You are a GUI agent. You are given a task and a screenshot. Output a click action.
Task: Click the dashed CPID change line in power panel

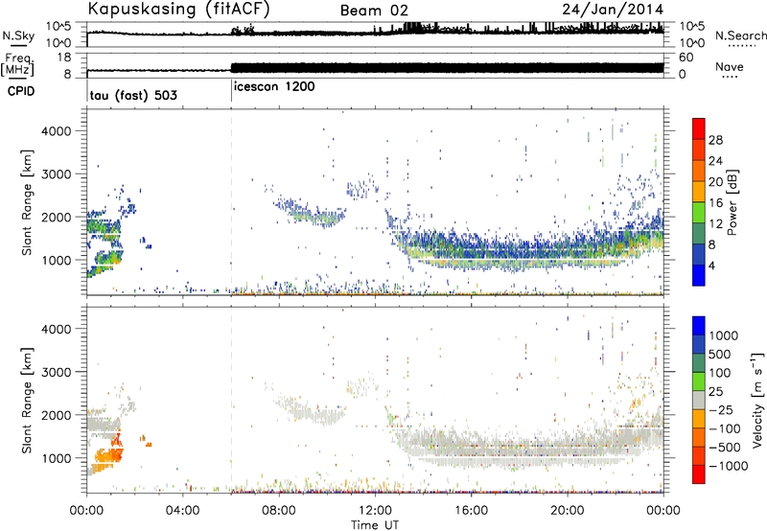point(231,202)
